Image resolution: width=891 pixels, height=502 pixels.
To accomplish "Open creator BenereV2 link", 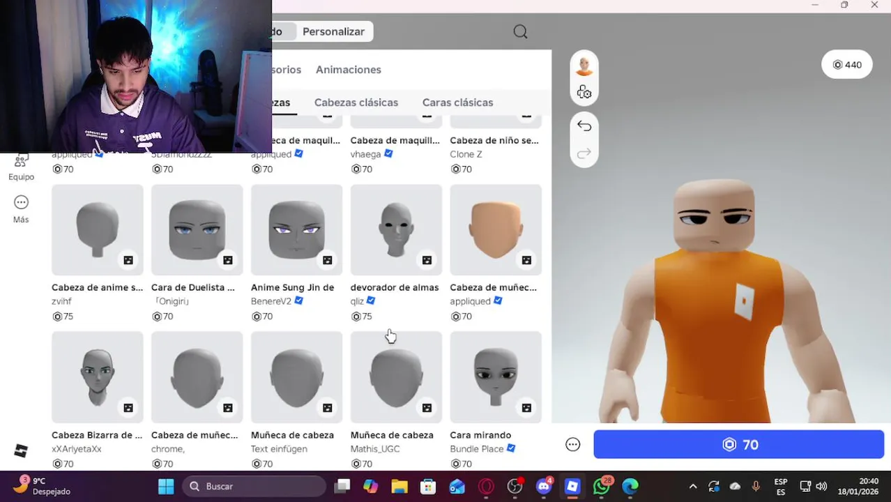I will coord(272,301).
